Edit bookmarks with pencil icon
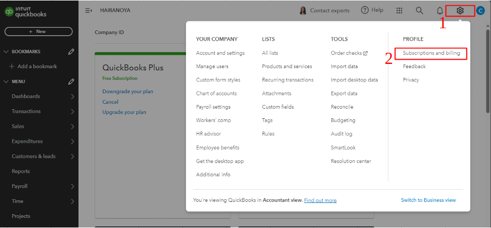The image size is (491, 228). tap(71, 52)
